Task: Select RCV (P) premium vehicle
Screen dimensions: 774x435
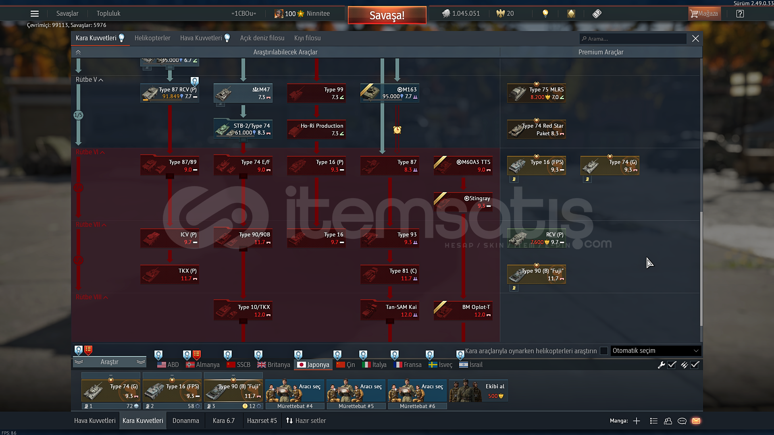Action: tap(537, 238)
